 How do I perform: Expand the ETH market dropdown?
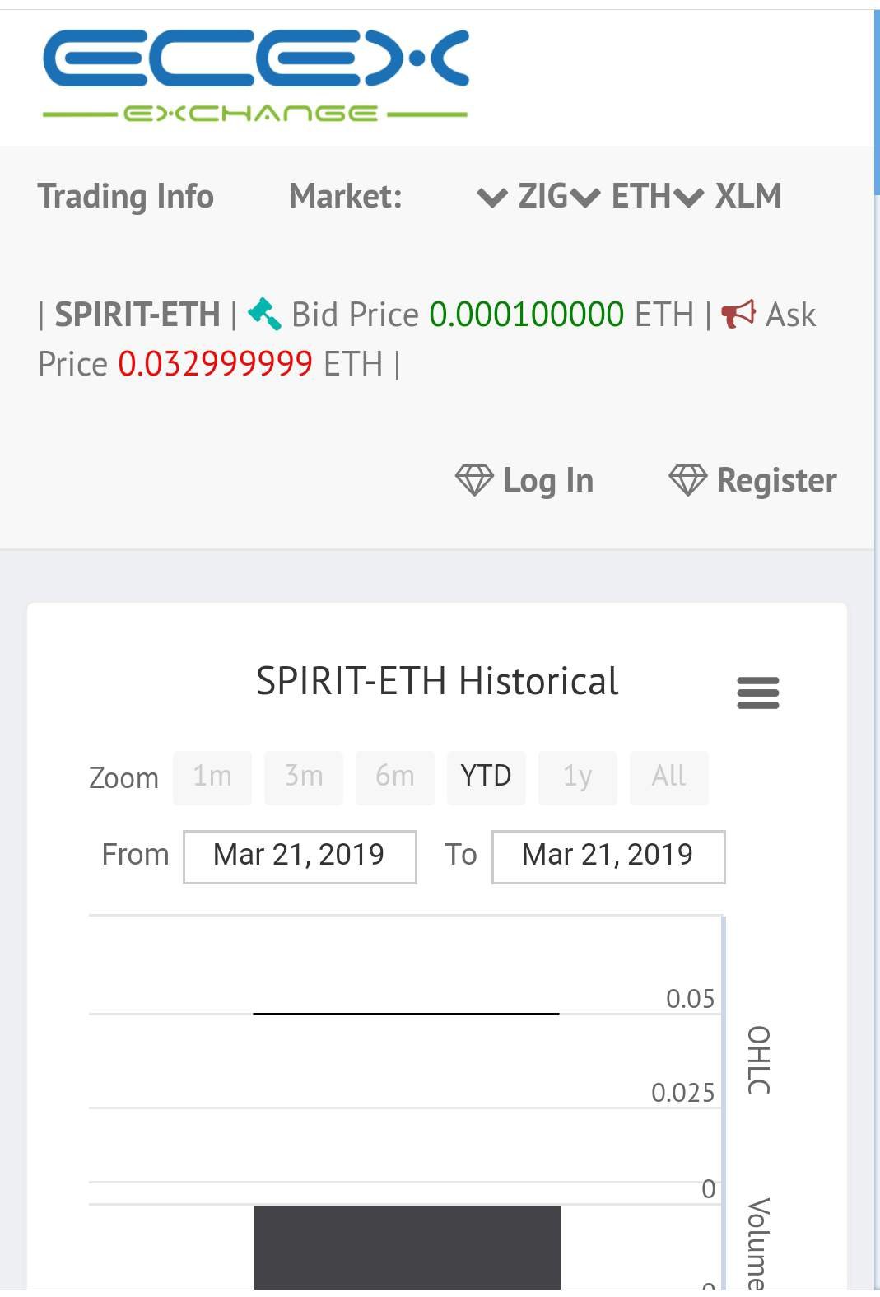(622, 196)
